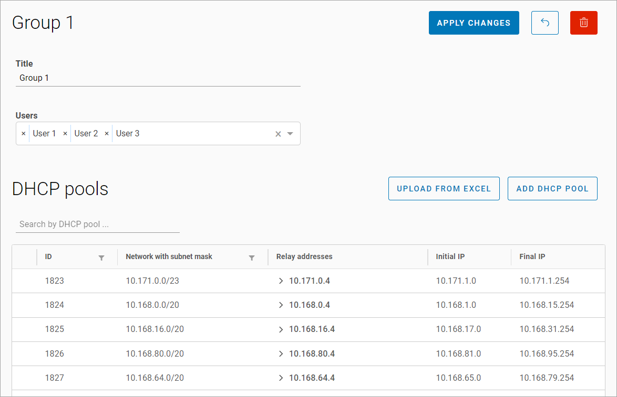
Task: Clear all selected users with the x icon
Action: 278,134
